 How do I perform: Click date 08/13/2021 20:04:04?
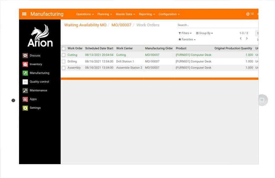(99, 55)
